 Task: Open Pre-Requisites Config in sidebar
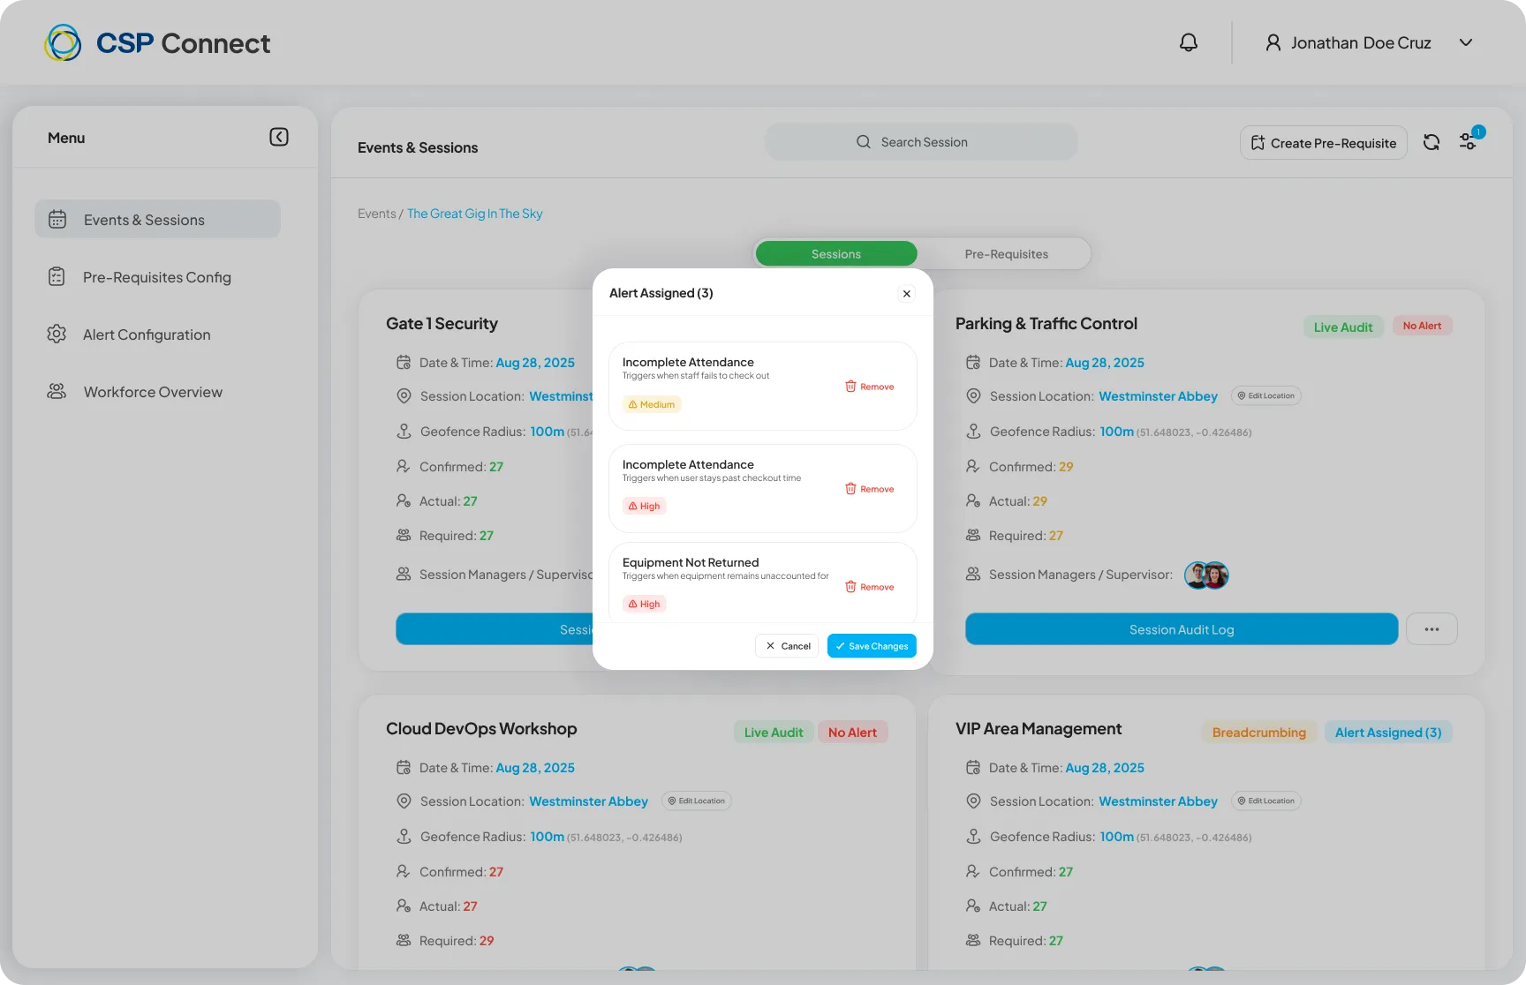point(157,277)
